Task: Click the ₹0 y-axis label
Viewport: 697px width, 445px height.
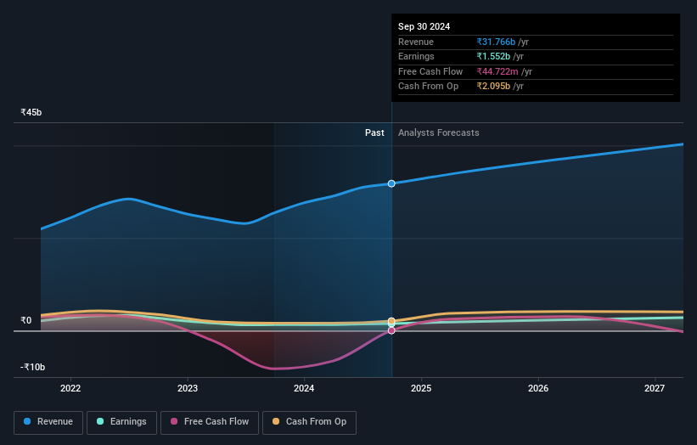Action: (x=26, y=320)
